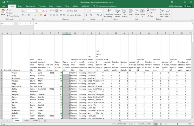Click the Decrease Indent icon
Viewport: 194px width, 126px height.
[x=61, y=15]
